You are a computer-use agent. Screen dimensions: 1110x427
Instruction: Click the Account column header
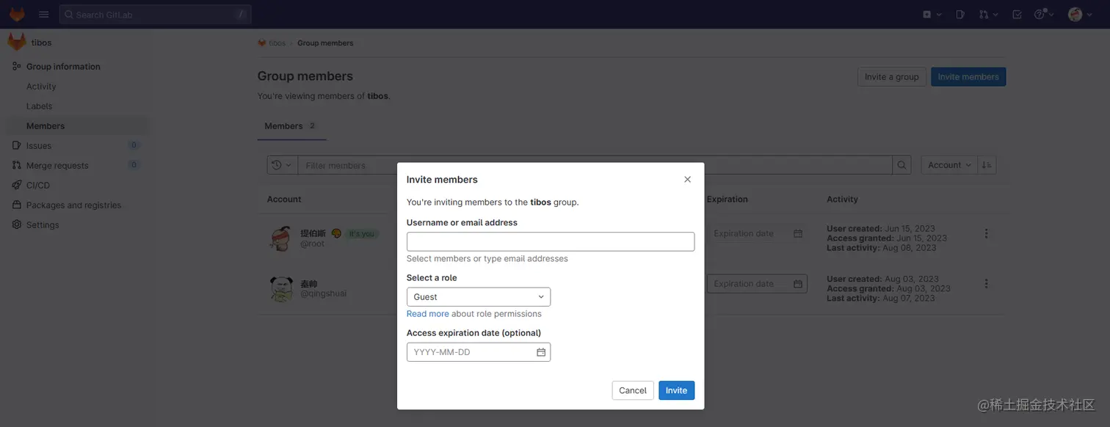click(284, 199)
